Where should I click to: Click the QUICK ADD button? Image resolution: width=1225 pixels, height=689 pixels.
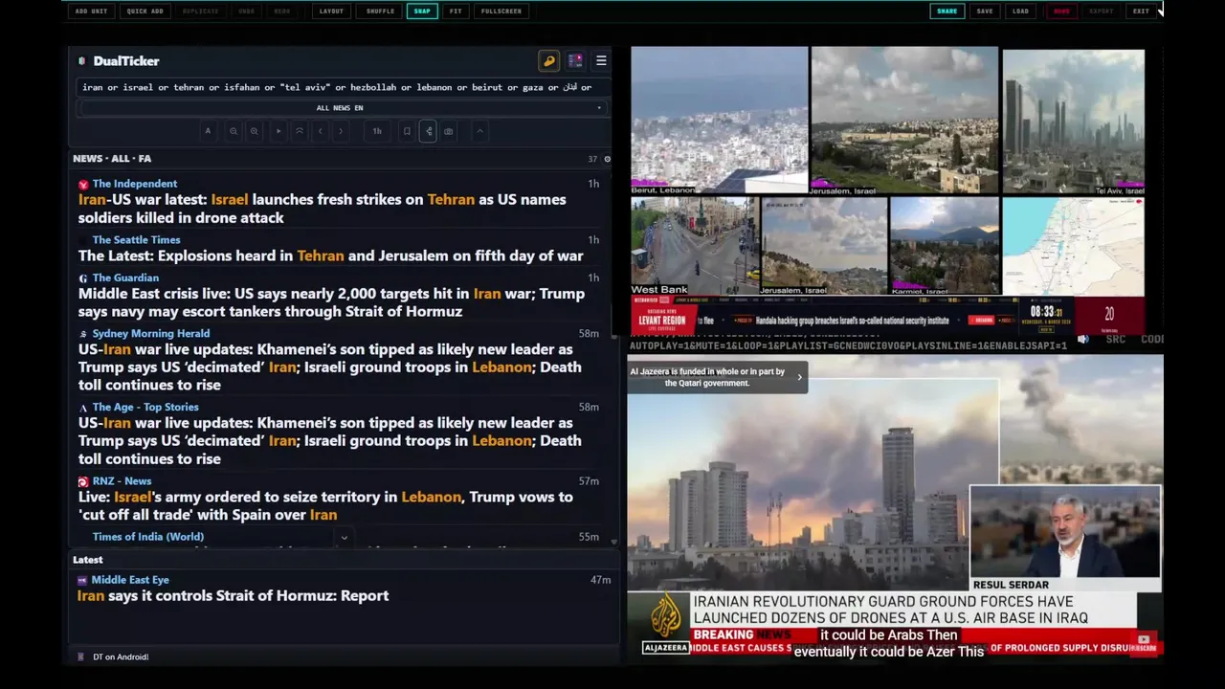coord(145,11)
